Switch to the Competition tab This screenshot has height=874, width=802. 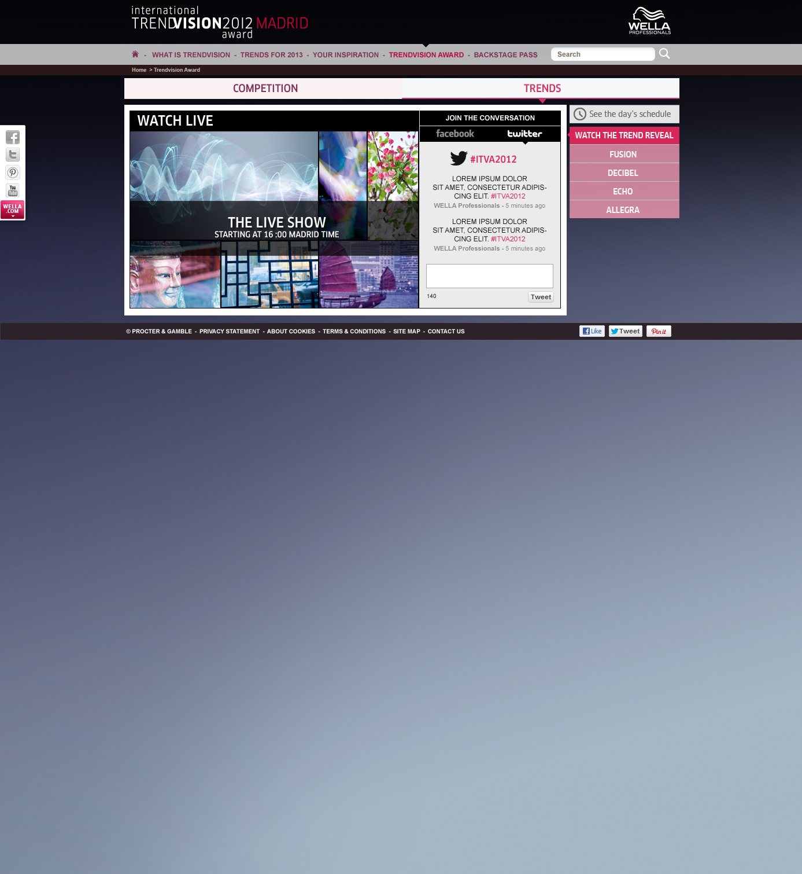(263, 89)
